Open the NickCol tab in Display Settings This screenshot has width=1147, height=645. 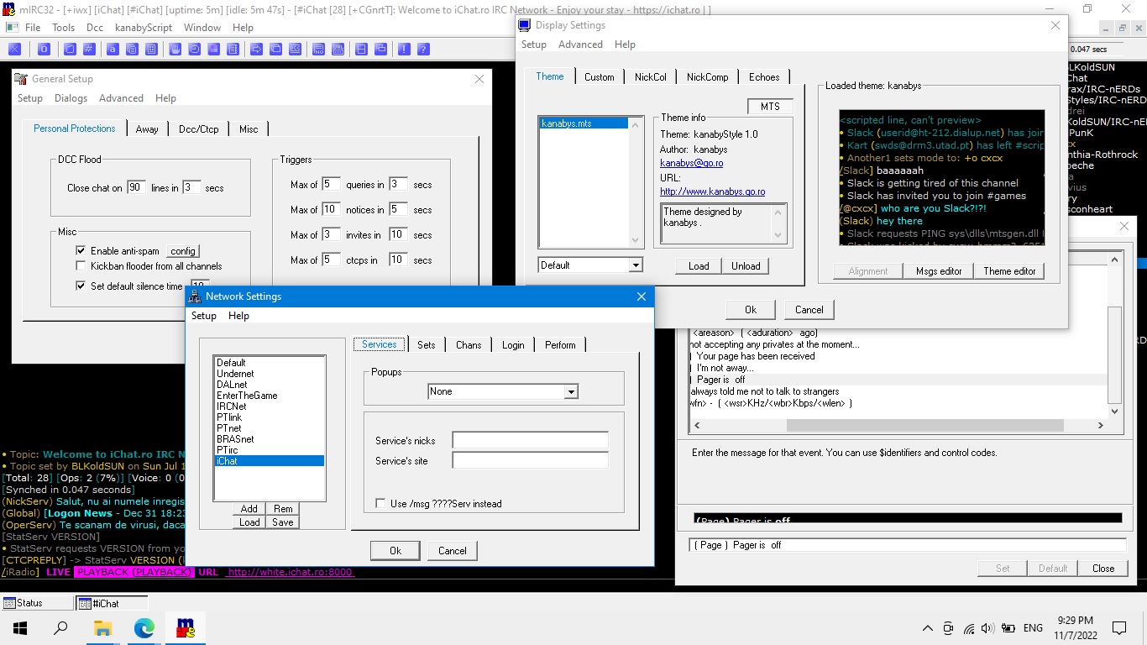[650, 76]
